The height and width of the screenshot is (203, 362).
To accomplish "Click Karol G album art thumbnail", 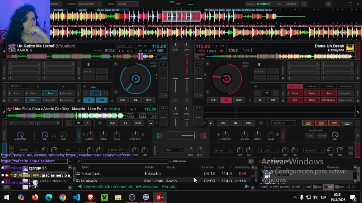I will tap(12, 48).
